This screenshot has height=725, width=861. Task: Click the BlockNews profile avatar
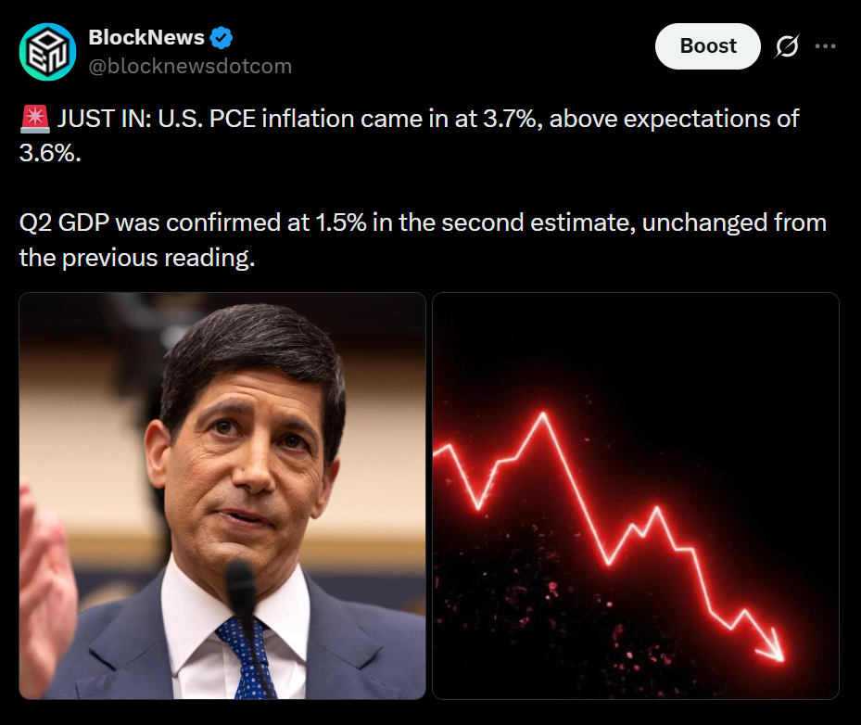coord(48,52)
